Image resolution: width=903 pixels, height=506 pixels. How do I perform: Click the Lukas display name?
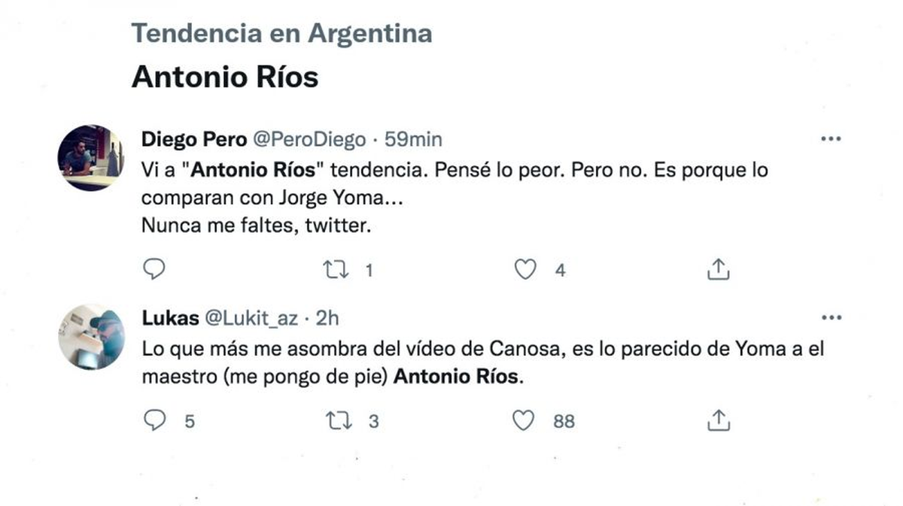[170, 318]
